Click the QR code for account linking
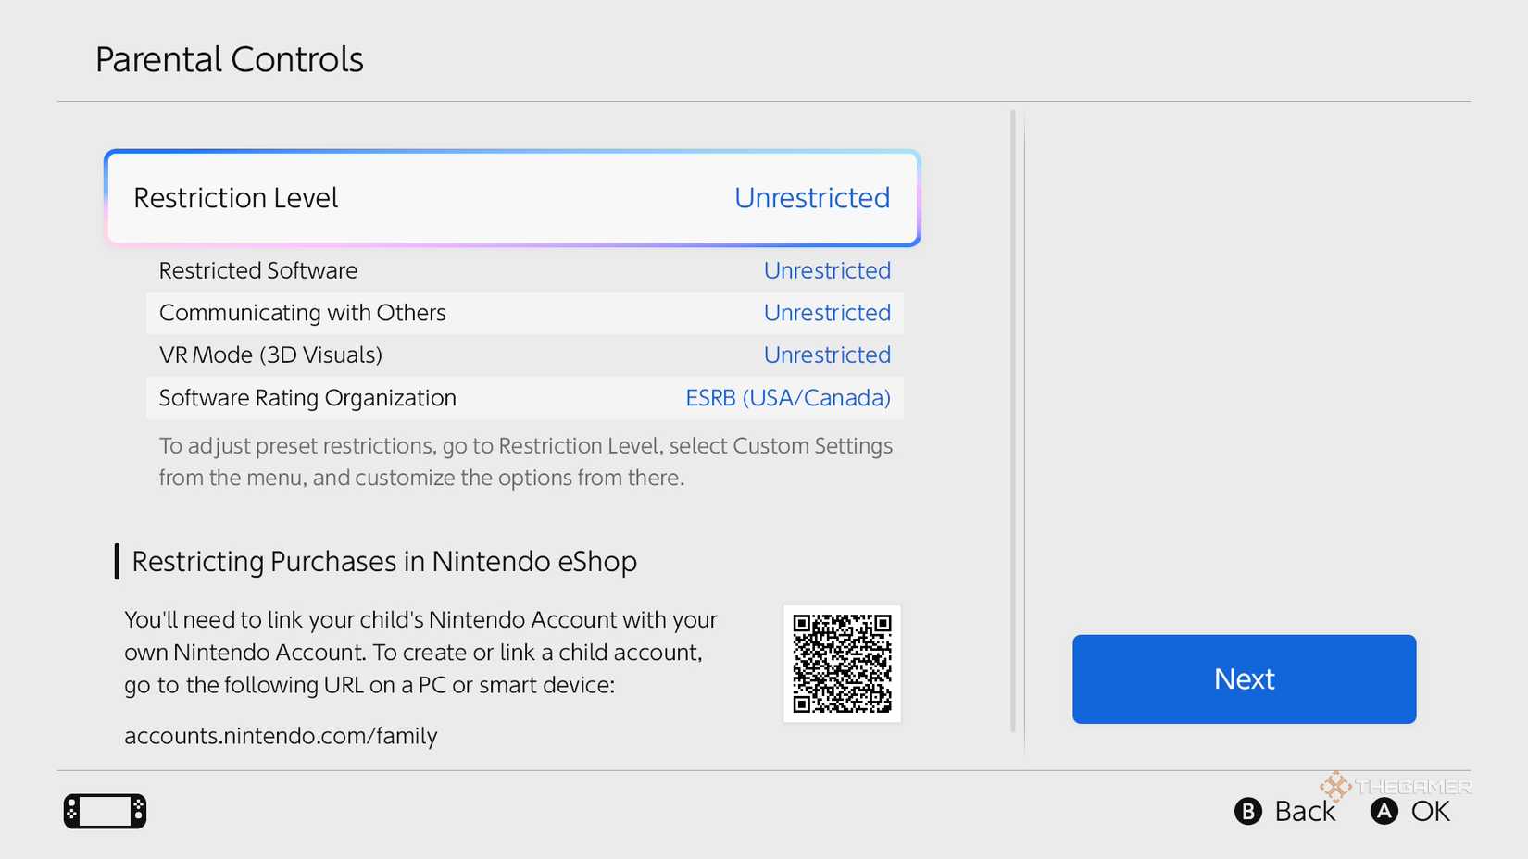The height and width of the screenshot is (859, 1528). click(841, 663)
